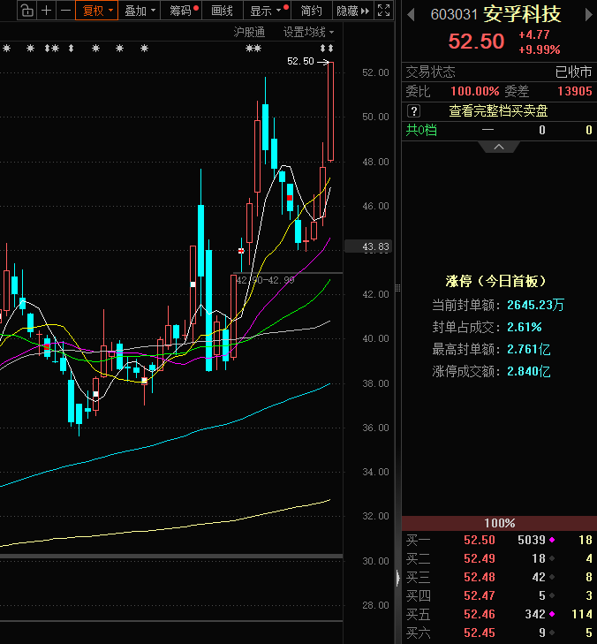Zoom in chart with plus button
The height and width of the screenshot is (644, 597).
coord(46,11)
